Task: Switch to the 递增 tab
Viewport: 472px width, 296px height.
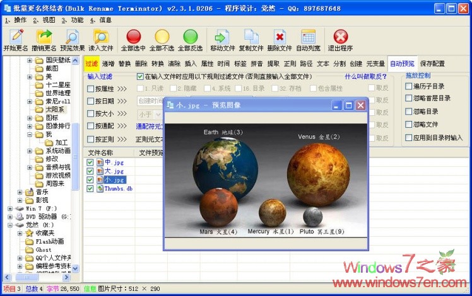Action: tap(108, 64)
